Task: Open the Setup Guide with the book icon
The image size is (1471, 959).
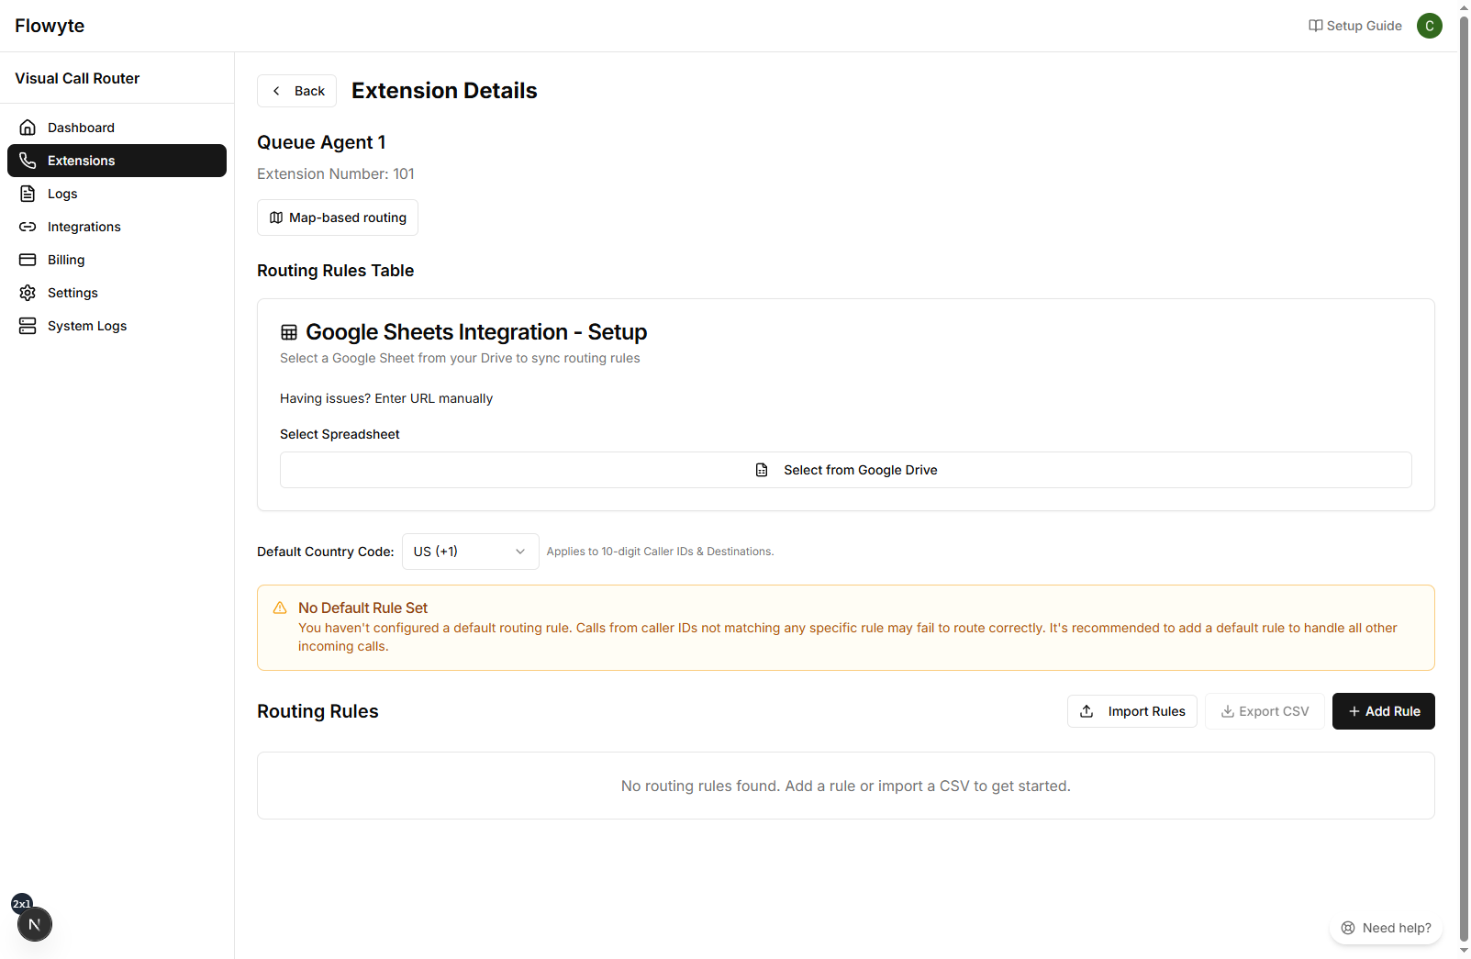Action: tap(1314, 25)
